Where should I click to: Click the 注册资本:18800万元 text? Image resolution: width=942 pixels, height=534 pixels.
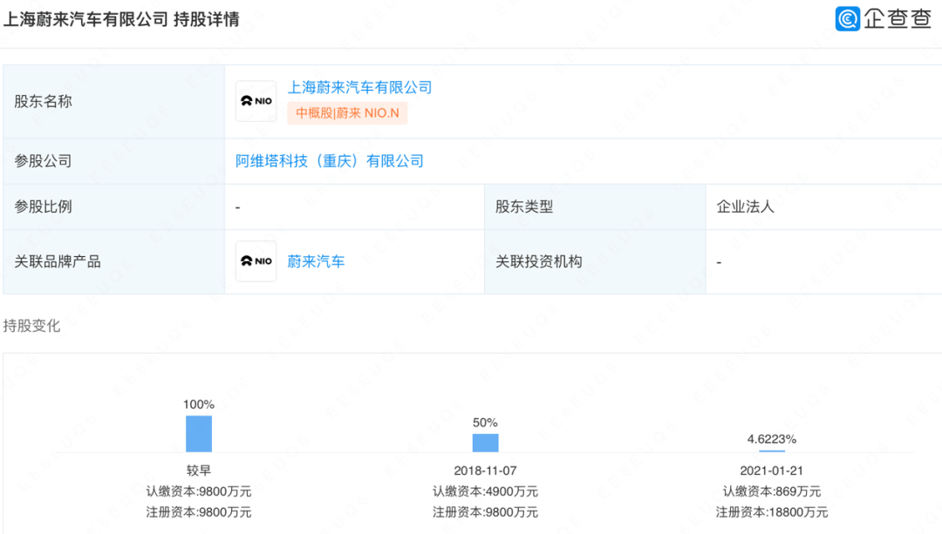pos(772,512)
